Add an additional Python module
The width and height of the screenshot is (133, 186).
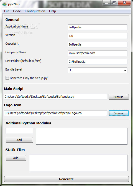(x=19, y=140)
